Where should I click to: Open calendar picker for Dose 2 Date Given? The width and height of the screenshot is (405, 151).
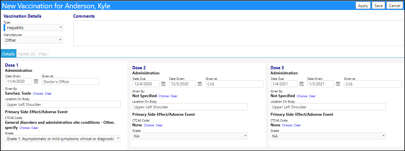click(x=200, y=84)
